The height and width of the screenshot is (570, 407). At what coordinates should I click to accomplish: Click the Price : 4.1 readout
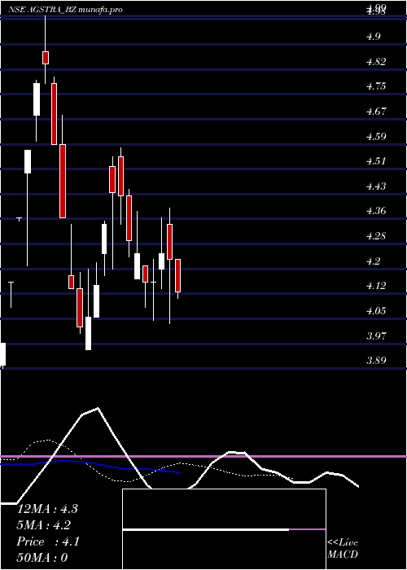coord(48,541)
